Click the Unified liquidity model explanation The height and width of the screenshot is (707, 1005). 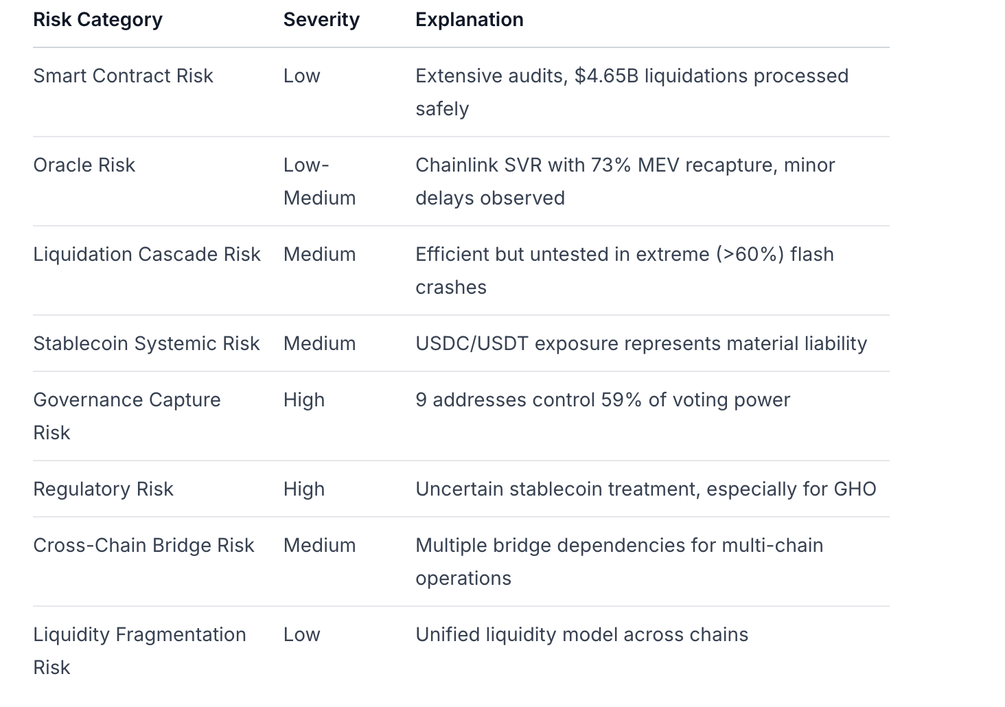[x=581, y=635]
